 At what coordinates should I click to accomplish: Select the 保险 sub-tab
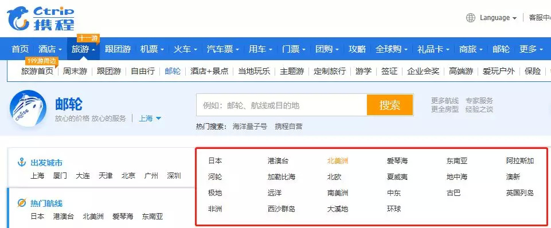pyautogui.click(x=533, y=71)
